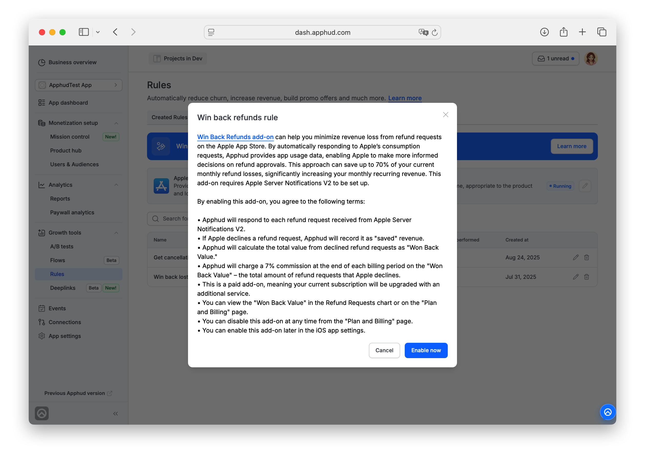
Task: Open a new Safari tab
Action: pos(582,32)
